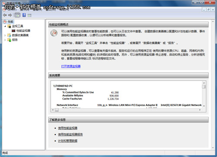Click the value 936.000

[x=114, y=96]
